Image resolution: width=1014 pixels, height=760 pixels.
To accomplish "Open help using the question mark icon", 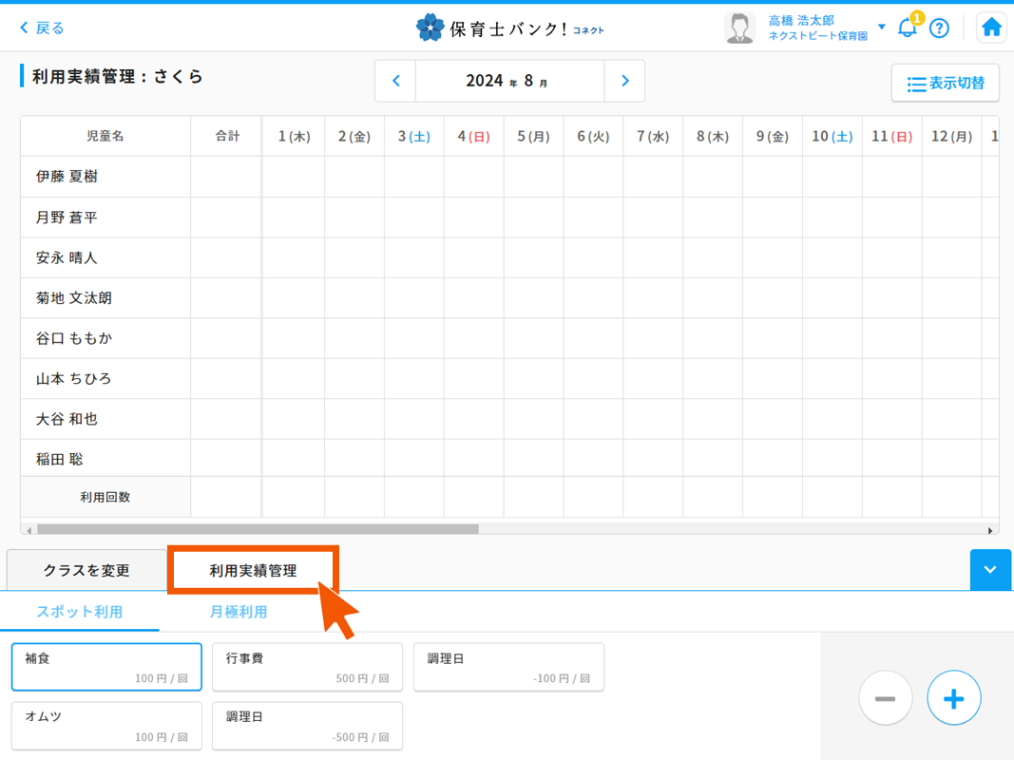I will click(x=940, y=28).
